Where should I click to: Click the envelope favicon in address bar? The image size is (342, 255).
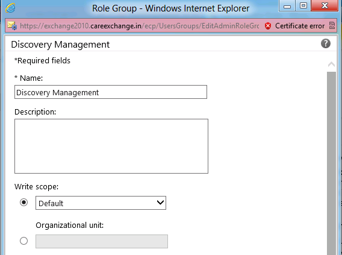[12, 26]
